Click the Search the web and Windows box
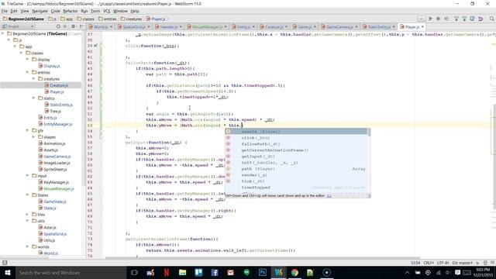The width and height of the screenshot is (496, 279). point(71,272)
